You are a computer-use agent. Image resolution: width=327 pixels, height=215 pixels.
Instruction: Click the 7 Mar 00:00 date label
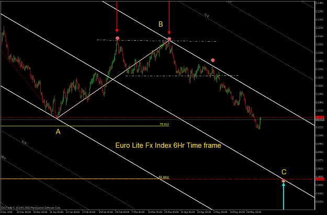(x=138, y=212)
